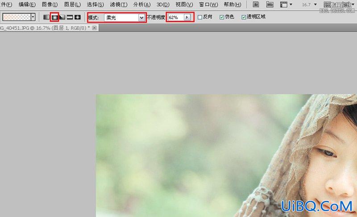Viewport: 357px width, 217px height.
Task: Open the opacity slider arrow next to 62%
Action: (x=187, y=17)
